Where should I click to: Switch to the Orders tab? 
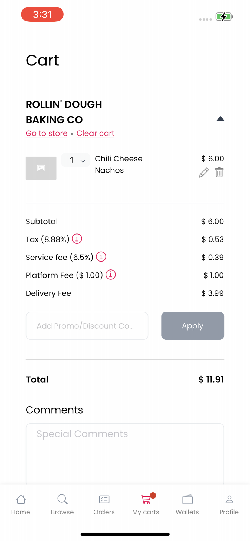[x=104, y=504]
